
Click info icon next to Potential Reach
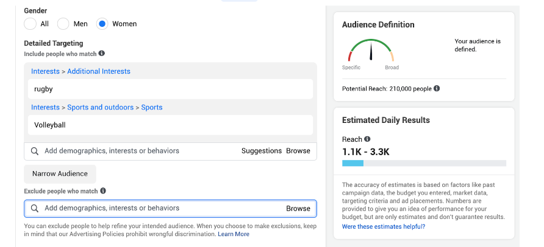(437, 89)
